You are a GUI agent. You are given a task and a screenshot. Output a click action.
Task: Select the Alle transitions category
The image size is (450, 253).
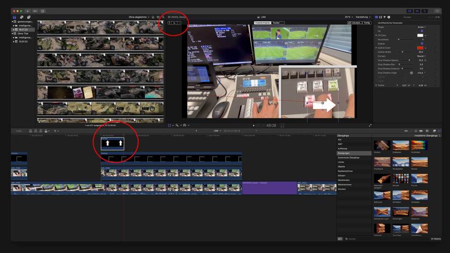click(x=340, y=140)
